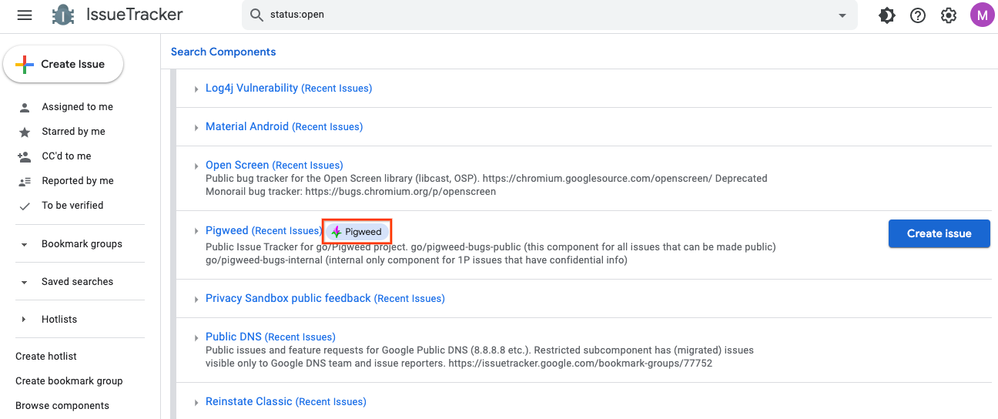The height and width of the screenshot is (419, 998).
Task: Open Assigned to me issues
Action: tap(77, 107)
